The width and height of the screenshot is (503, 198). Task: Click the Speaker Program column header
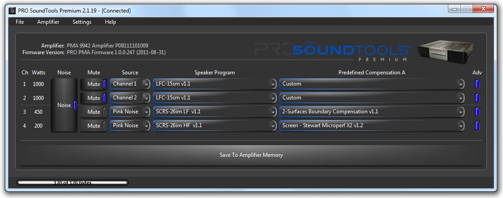tap(215, 73)
